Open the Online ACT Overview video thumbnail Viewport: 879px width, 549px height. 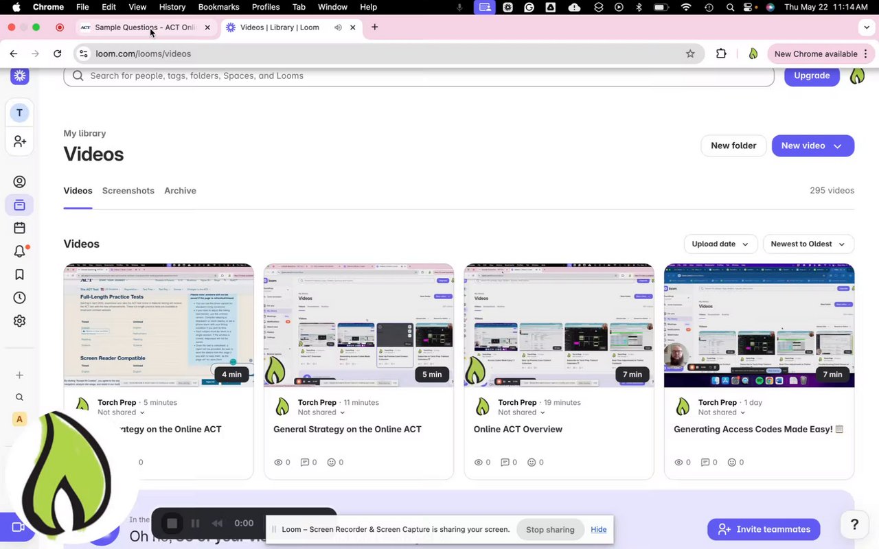coord(559,325)
